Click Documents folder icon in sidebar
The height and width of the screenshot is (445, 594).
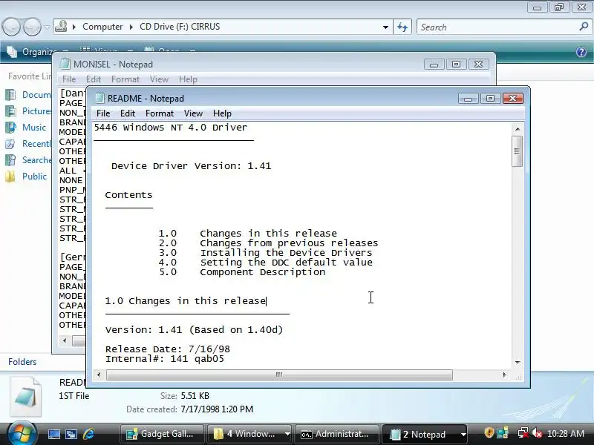click(x=10, y=95)
